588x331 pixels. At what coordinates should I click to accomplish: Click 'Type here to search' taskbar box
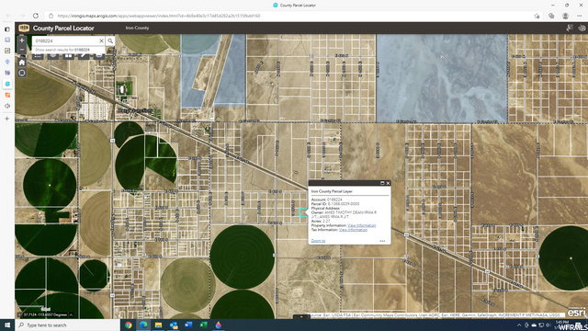point(67,325)
